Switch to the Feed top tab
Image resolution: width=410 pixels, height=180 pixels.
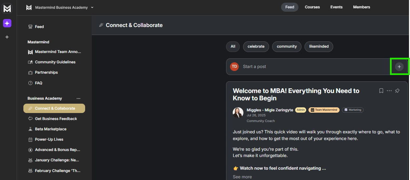point(289,7)
